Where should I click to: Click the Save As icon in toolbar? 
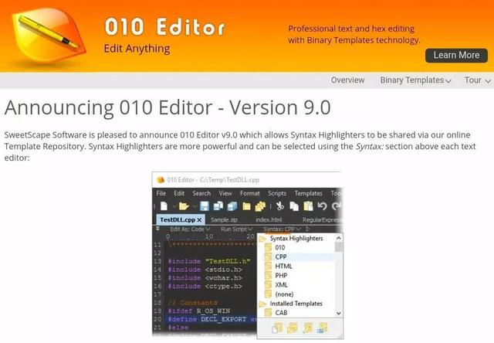[x=218, y=206]
